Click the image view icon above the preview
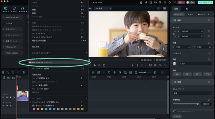This screenshot has height=119, width=215. point(165,9)
